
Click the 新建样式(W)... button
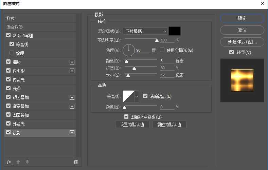pos(242,42)
